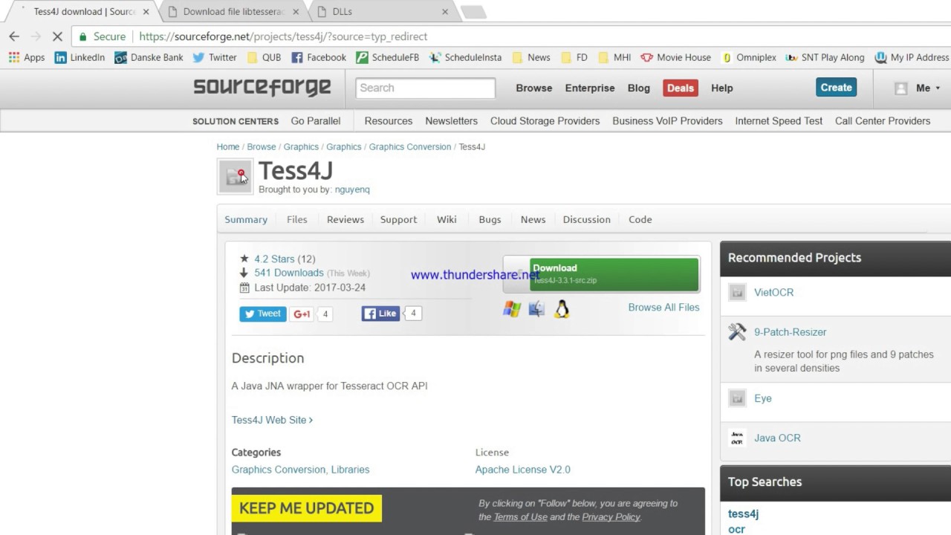Click the Facebook Like button
This screenshot has width=951, height=535.
pyautogui.click(x=380, y=314)
